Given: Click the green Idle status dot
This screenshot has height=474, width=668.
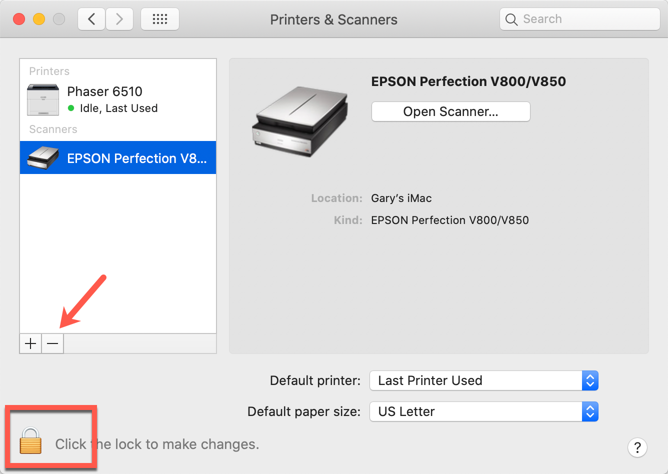Looking at the screenshot, I should coord(72,108).
